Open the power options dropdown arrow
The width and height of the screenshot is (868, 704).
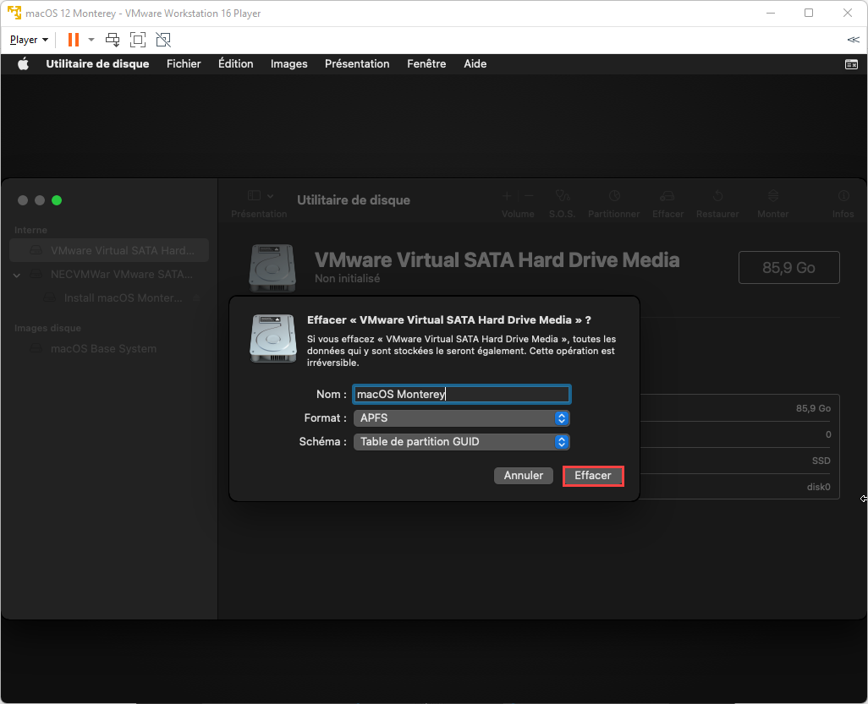[91, 40]
